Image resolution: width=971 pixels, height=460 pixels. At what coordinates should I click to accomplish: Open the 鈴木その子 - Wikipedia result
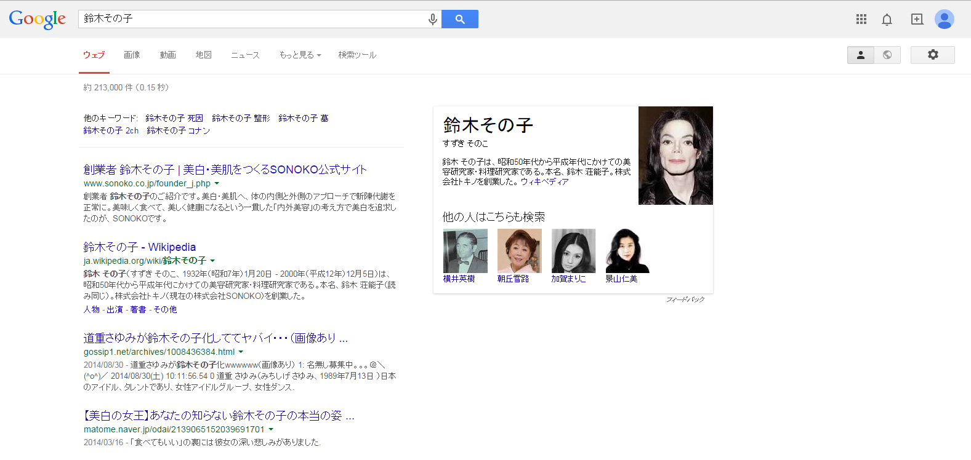(x=140, y=247)
